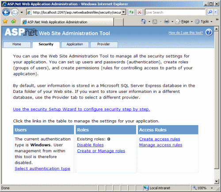The height and width of the screenshot is (192, 221).
Task: Click the Disable Roles link
Action: (90, 145)
